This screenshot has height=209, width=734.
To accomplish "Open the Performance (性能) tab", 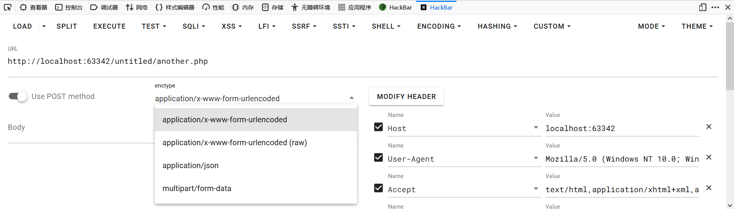I will (213, 7).
